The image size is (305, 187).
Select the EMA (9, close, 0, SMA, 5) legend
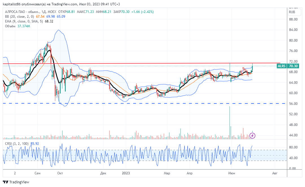pyautogui.click(x=24, y=21)
